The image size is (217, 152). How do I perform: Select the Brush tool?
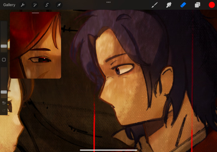coord(155,5)
